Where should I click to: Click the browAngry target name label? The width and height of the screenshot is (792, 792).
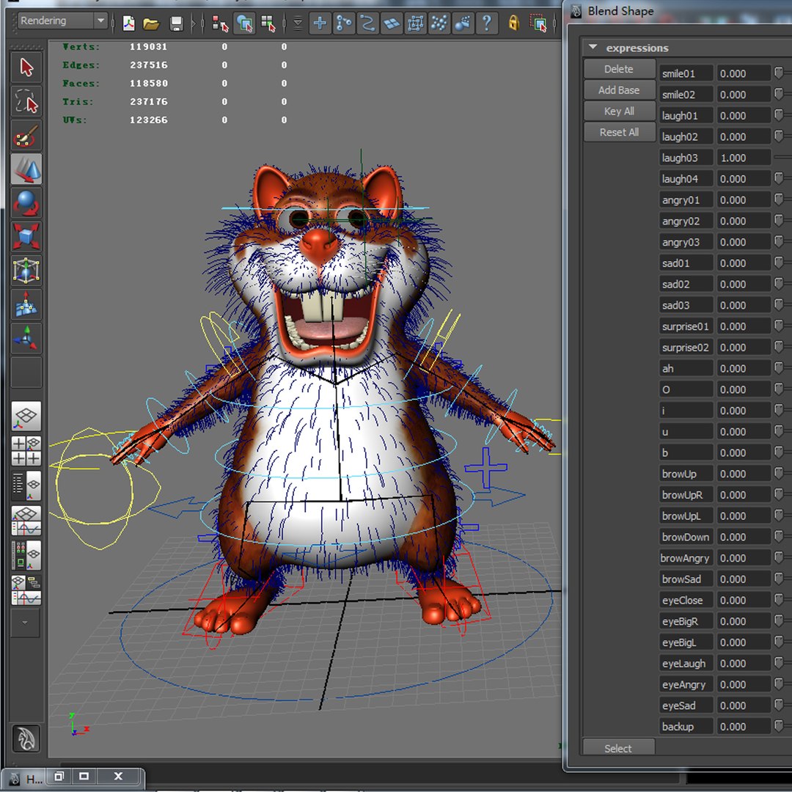pos(686,558)
